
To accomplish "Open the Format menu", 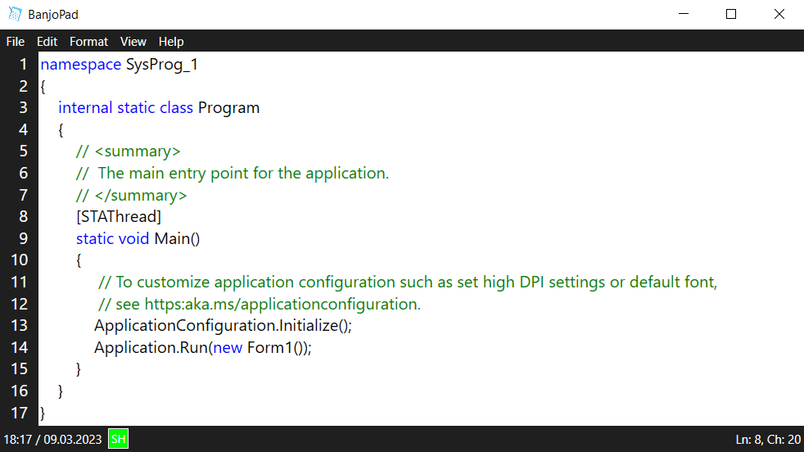I will (88, 42).
